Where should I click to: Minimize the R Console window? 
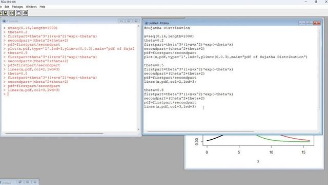(121, 21)
